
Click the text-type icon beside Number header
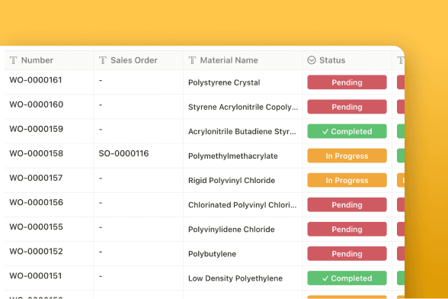13,60
